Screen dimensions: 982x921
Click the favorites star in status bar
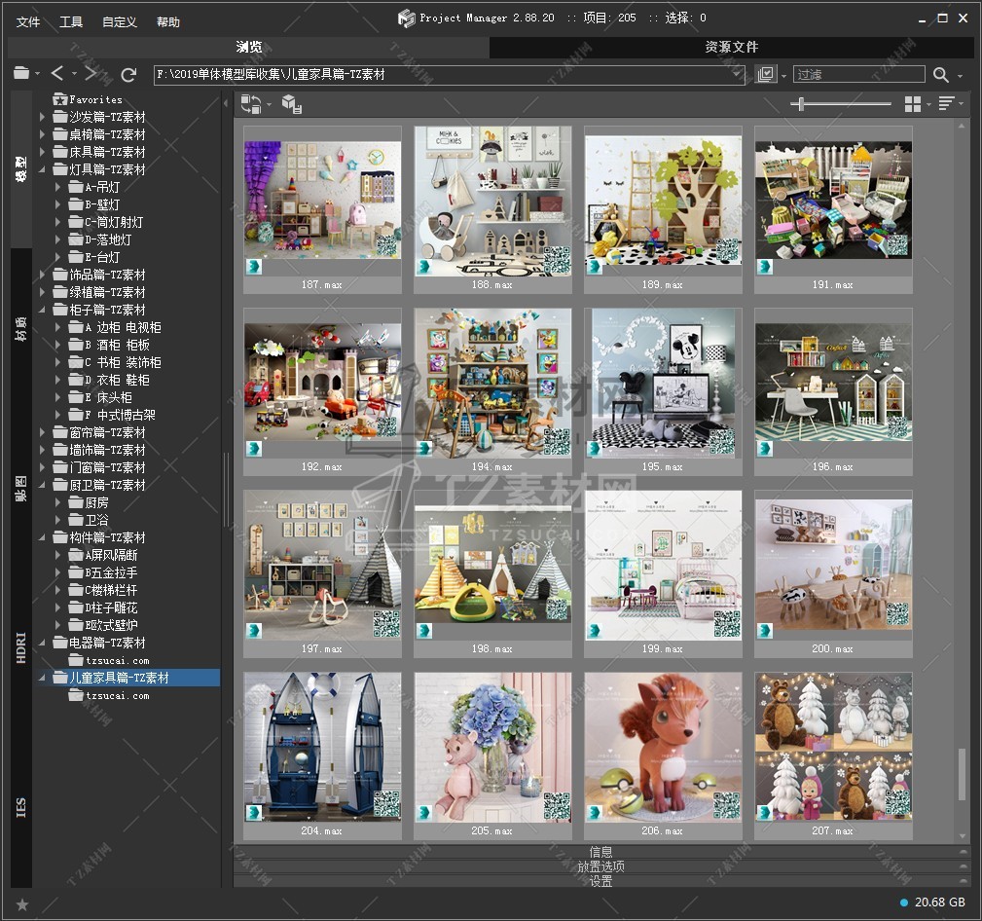(x=21, y=904)
